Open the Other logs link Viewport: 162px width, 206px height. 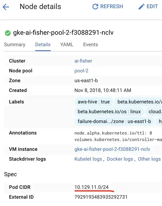click(x=149, y=159)
